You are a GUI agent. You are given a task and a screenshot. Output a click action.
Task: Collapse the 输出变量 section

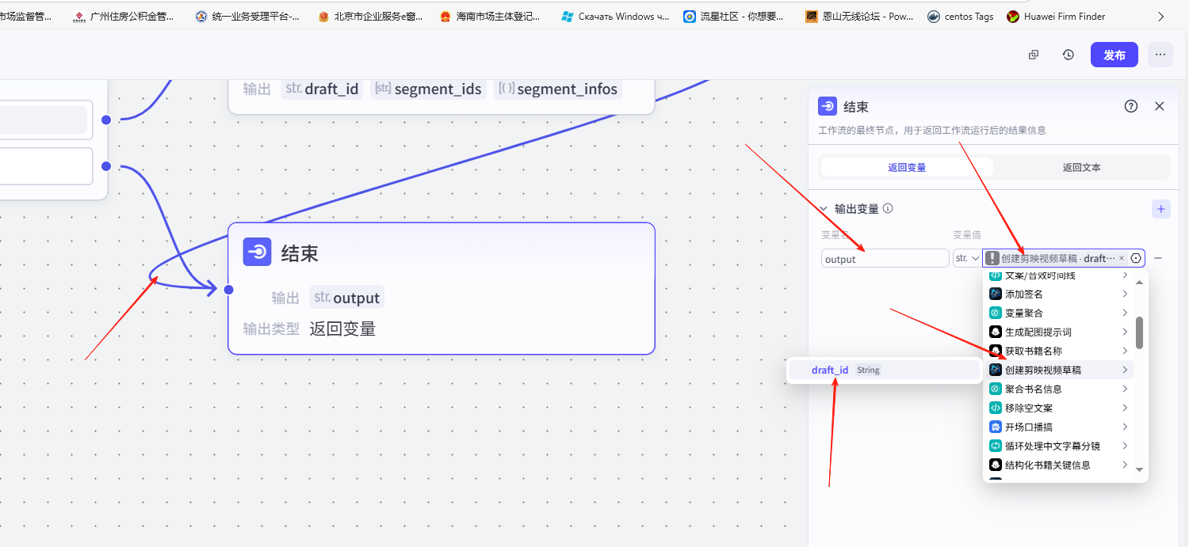[x=824, y=209]
